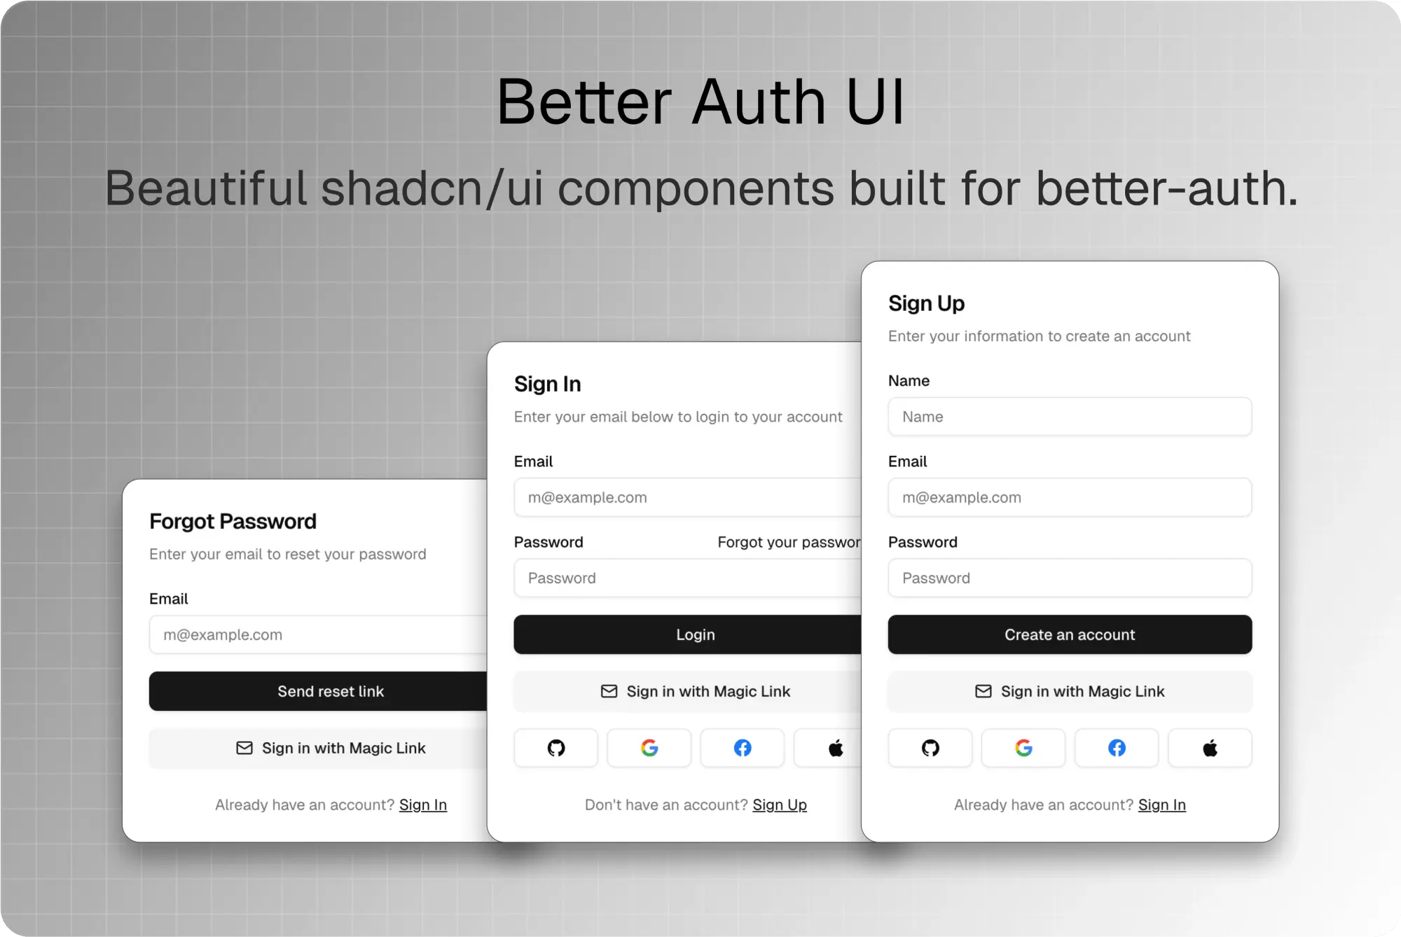Viewport: 1401px width, 937px height.
Task: Click the Google icon on Sign Up card
Action: 1023,748
